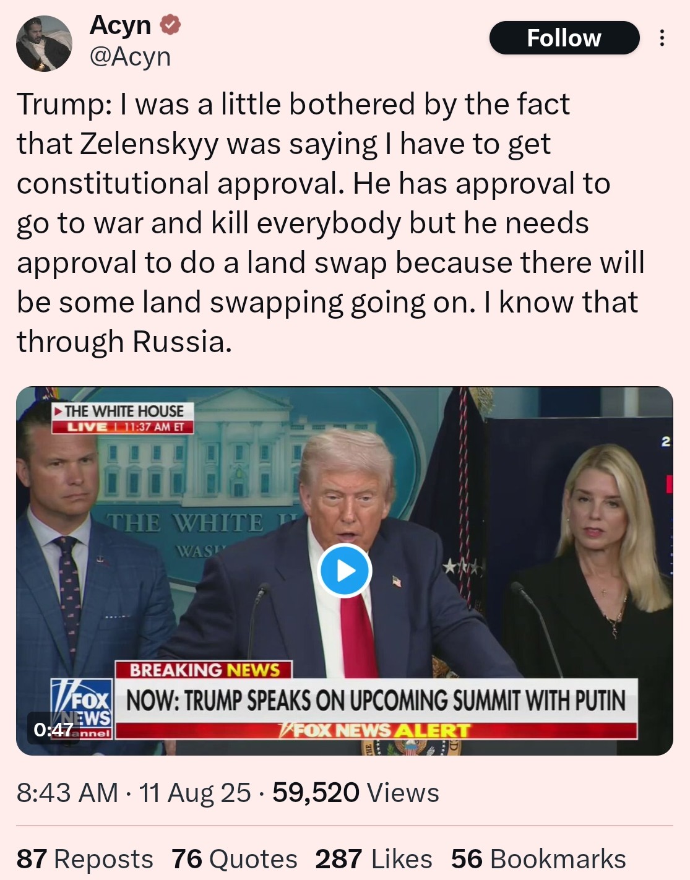The height and width of the screenshot is (880, 690).
Task: View the 76 Quotes list
Action: pyautogui.click(x=234, y=859)
